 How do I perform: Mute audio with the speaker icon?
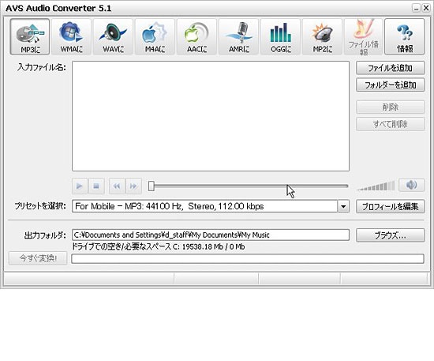pos(412,185)
